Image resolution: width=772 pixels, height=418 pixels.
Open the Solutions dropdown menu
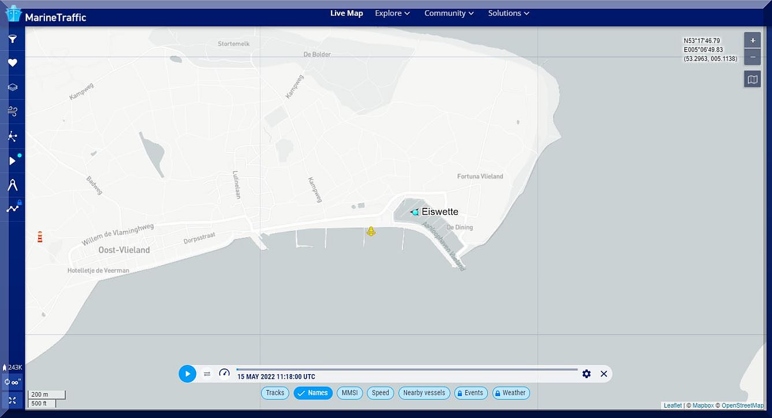tap(508, 13)
